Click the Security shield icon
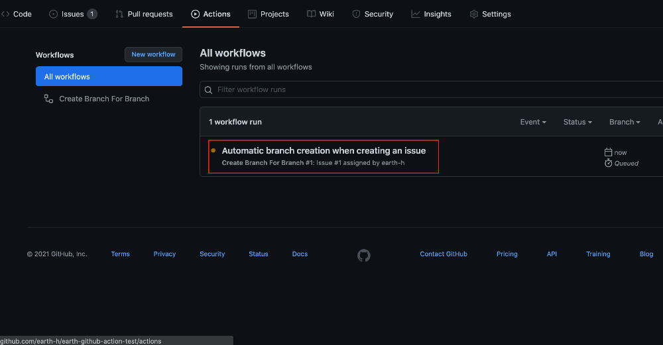The height and width of the screenshot is (345, 663). pyautogui.click(x=356, y=14)
